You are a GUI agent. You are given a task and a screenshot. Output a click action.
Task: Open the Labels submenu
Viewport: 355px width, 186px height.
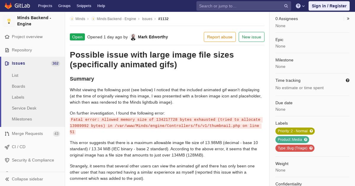[18, 97]
